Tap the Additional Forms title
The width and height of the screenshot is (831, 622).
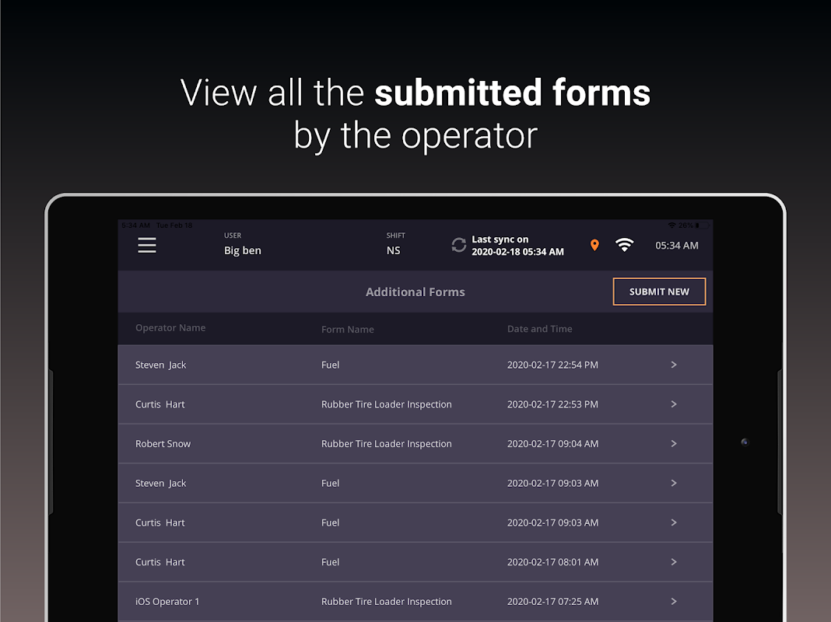(x=415, y=292)
